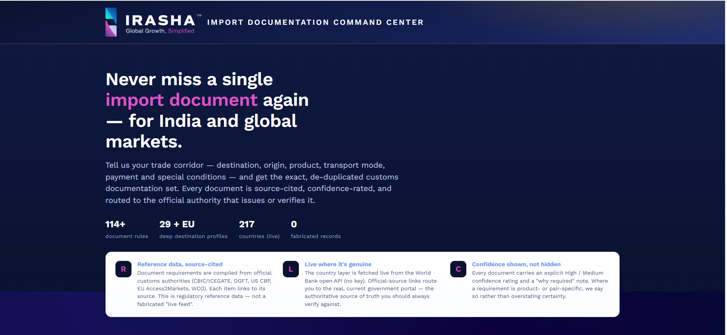Select the 'C' confidence badge icon
The width and height of the screenshot is (727, 335).
458,269
